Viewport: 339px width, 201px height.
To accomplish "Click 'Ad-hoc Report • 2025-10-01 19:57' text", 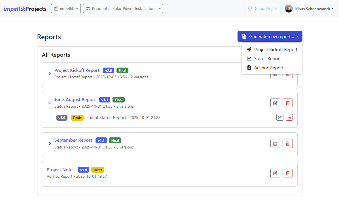I will tap(77, 176).
